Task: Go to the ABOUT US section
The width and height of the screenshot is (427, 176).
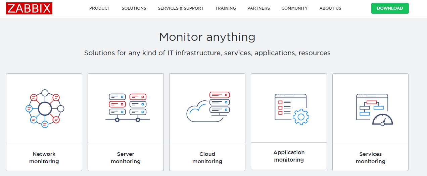Action: click(330, 8)
